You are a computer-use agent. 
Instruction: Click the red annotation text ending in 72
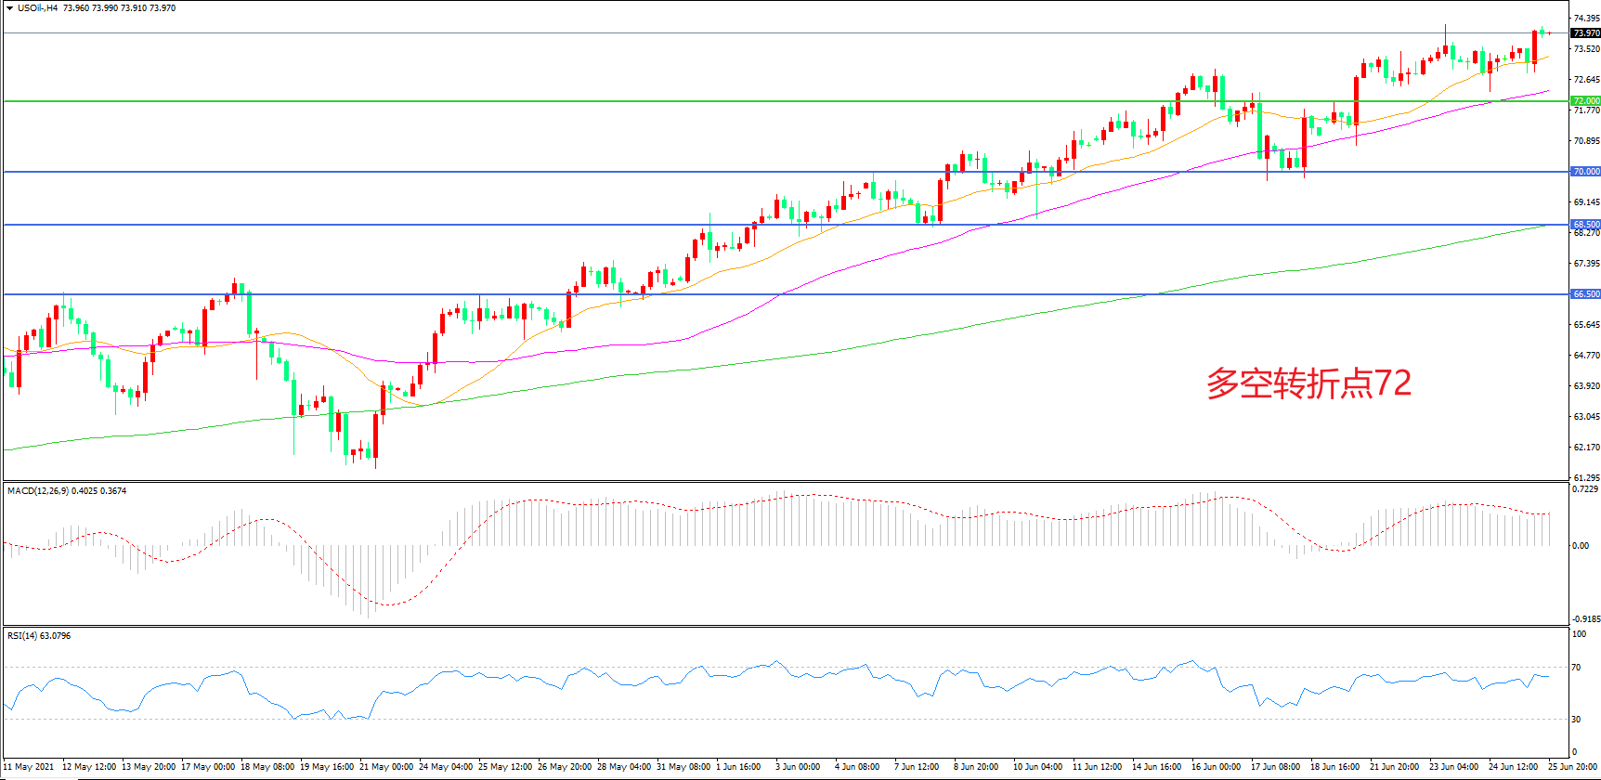coord(1308,383)
